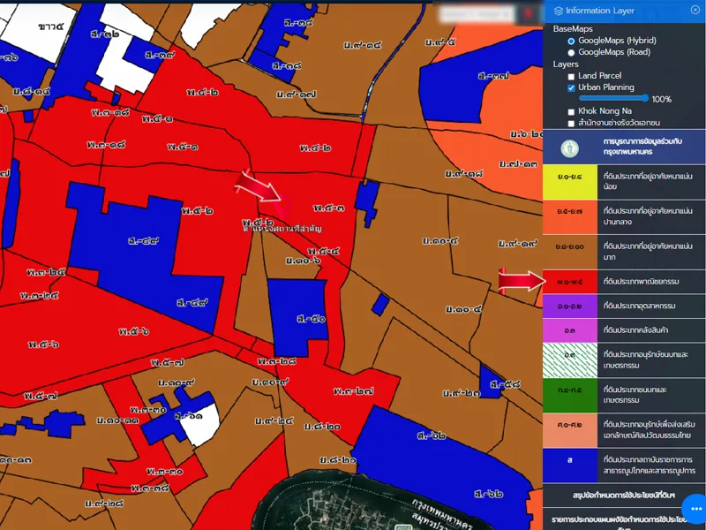The width and height of the screenshot is (706, 530).
Task: Turn on the Khok Nong Na layer
Action: coord(571,111)
